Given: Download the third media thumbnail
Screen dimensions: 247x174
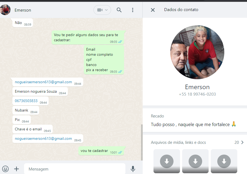Looking at the screenshot, I should 224,161.
